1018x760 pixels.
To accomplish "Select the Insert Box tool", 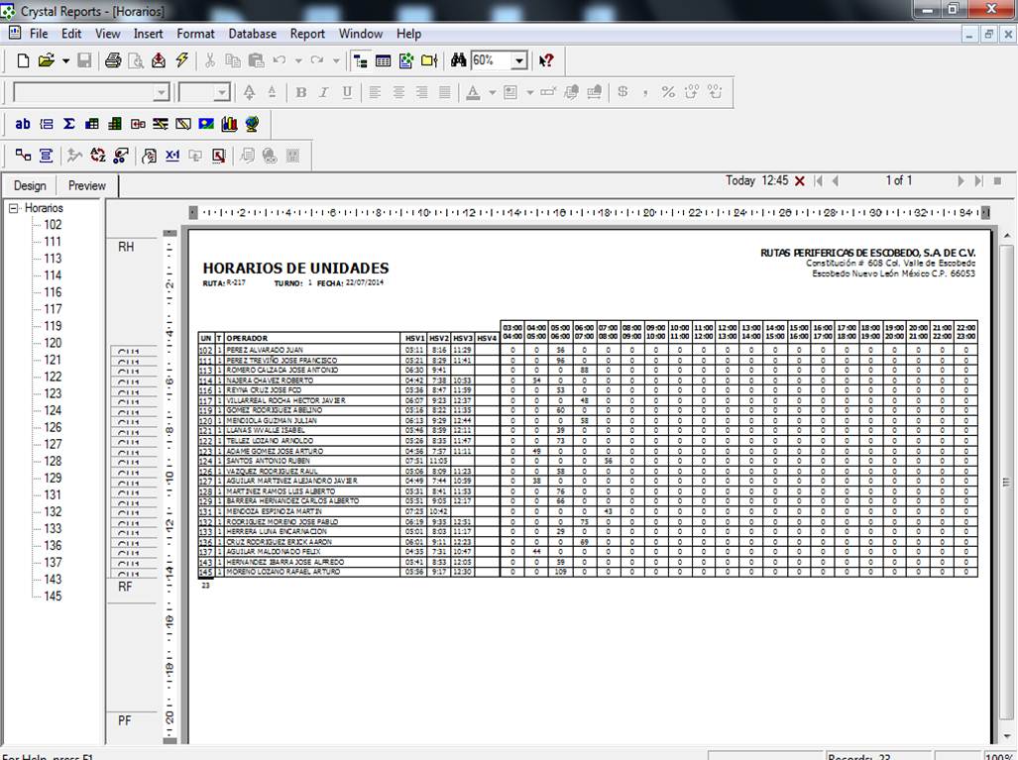I will click(x=183, y=123).
